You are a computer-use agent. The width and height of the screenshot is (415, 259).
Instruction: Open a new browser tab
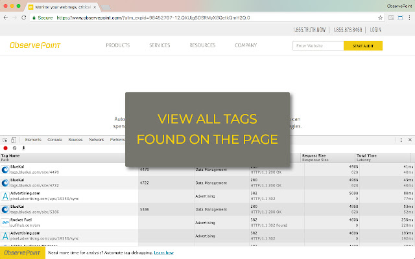click(106, 7)
